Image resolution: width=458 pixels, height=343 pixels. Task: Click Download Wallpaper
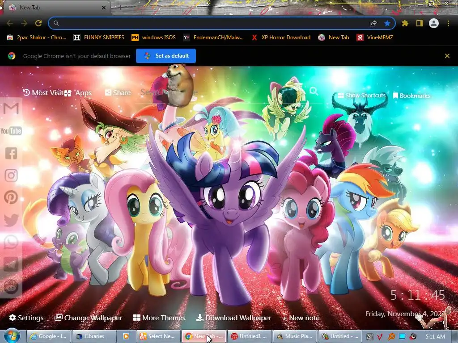point(233,318)
